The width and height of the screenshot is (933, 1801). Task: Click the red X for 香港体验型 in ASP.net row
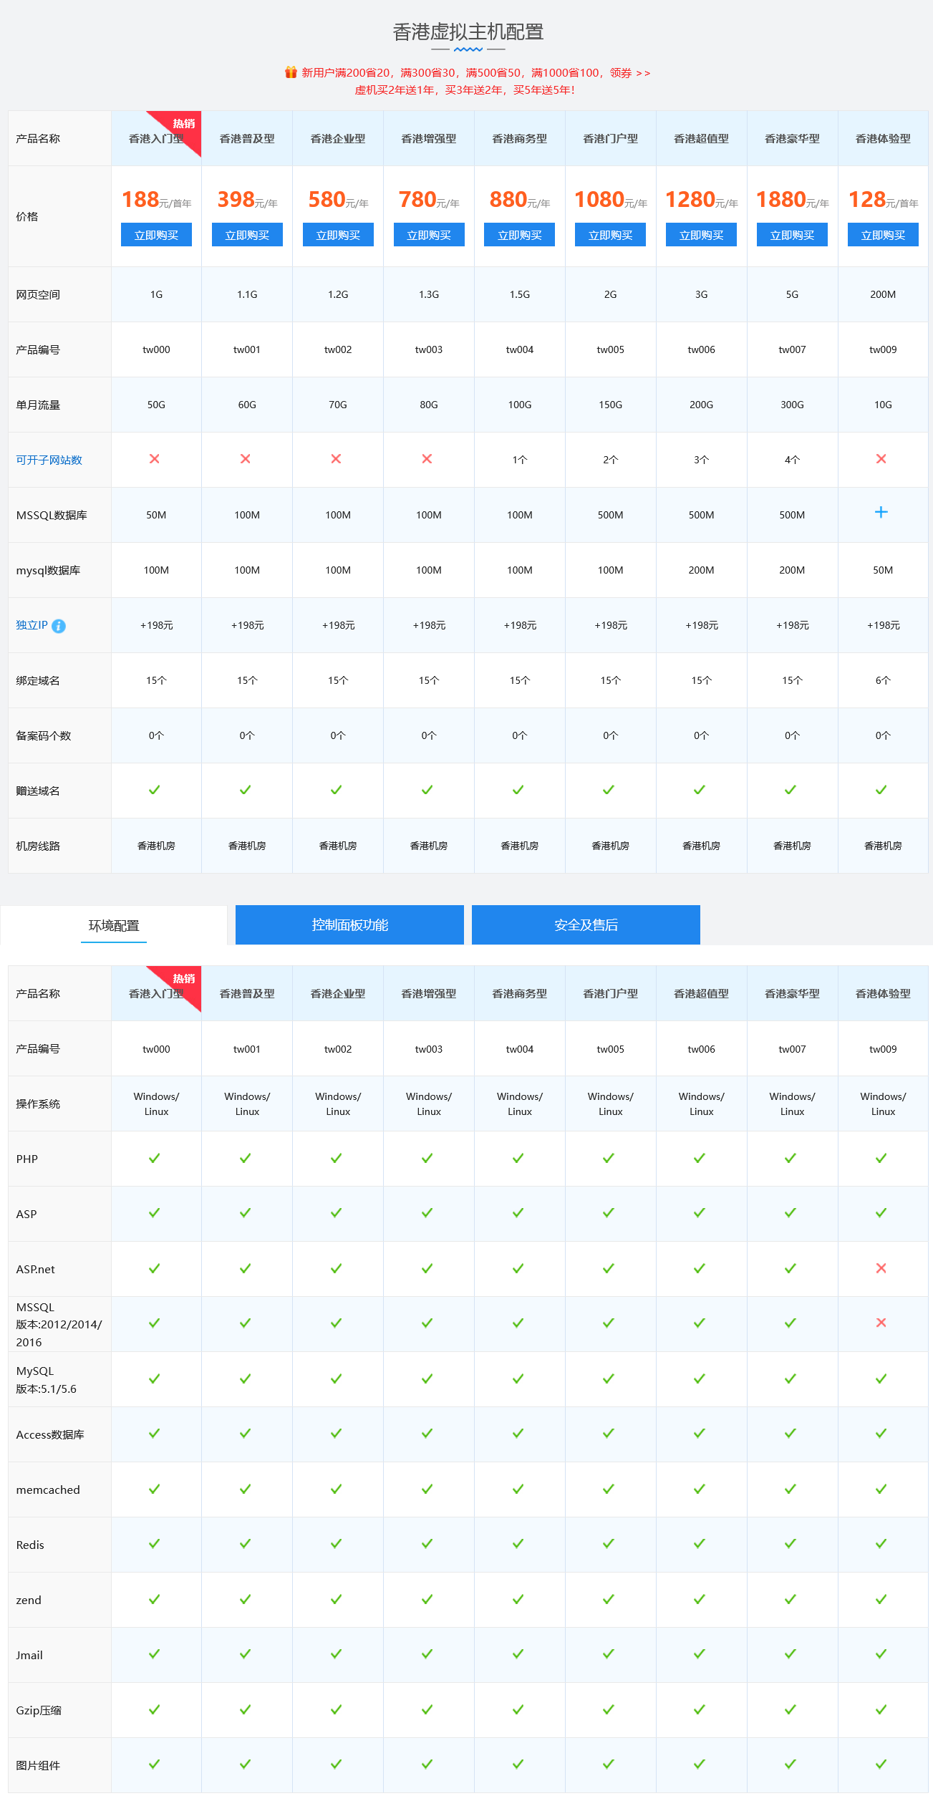click(881, 1268)
